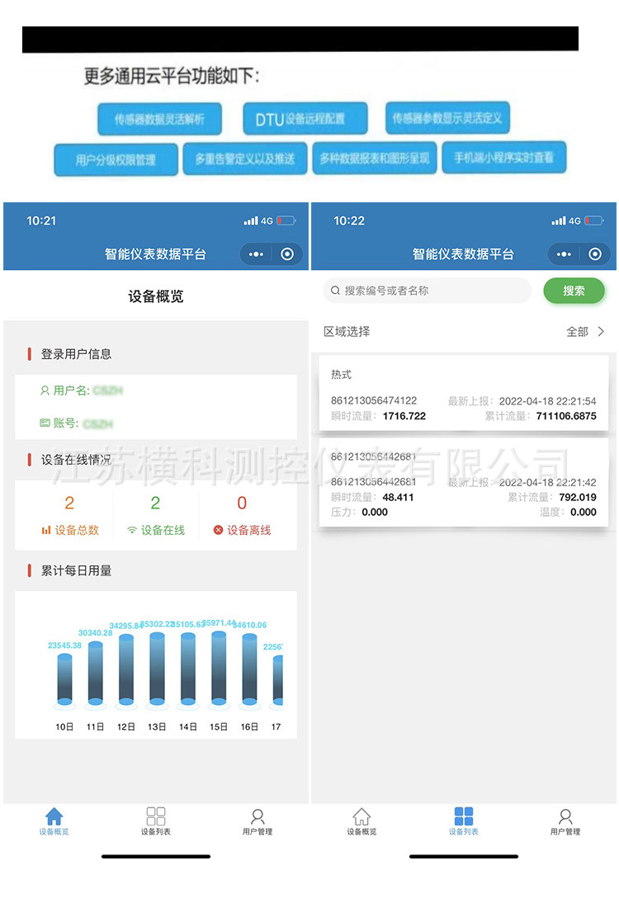This screenshot has width=619, height=918.
Task: Open 设备概览 home tab in right phone
Action: [x=361, y=821]
